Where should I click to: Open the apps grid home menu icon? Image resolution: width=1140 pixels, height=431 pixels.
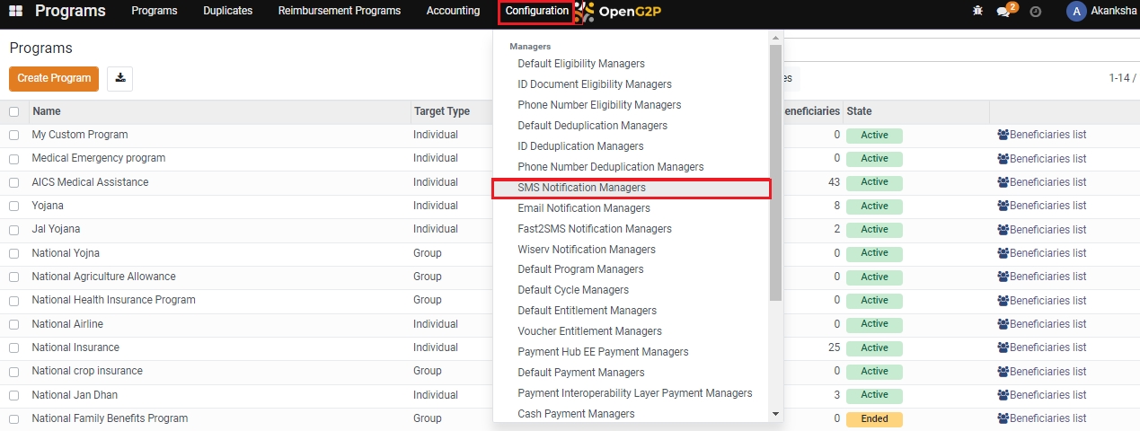(x=15, y=11)
